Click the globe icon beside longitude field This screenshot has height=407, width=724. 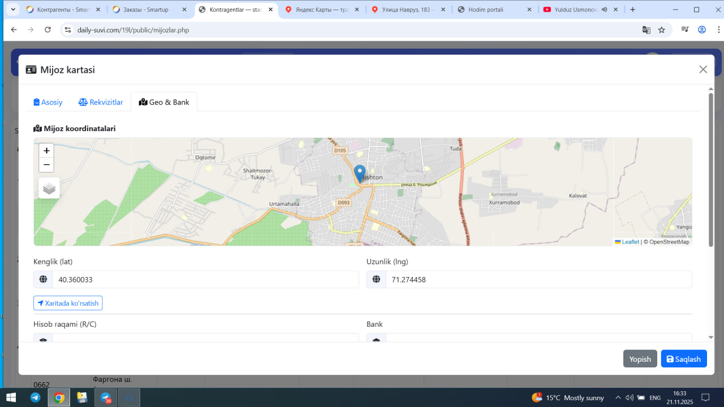[376, 279]
